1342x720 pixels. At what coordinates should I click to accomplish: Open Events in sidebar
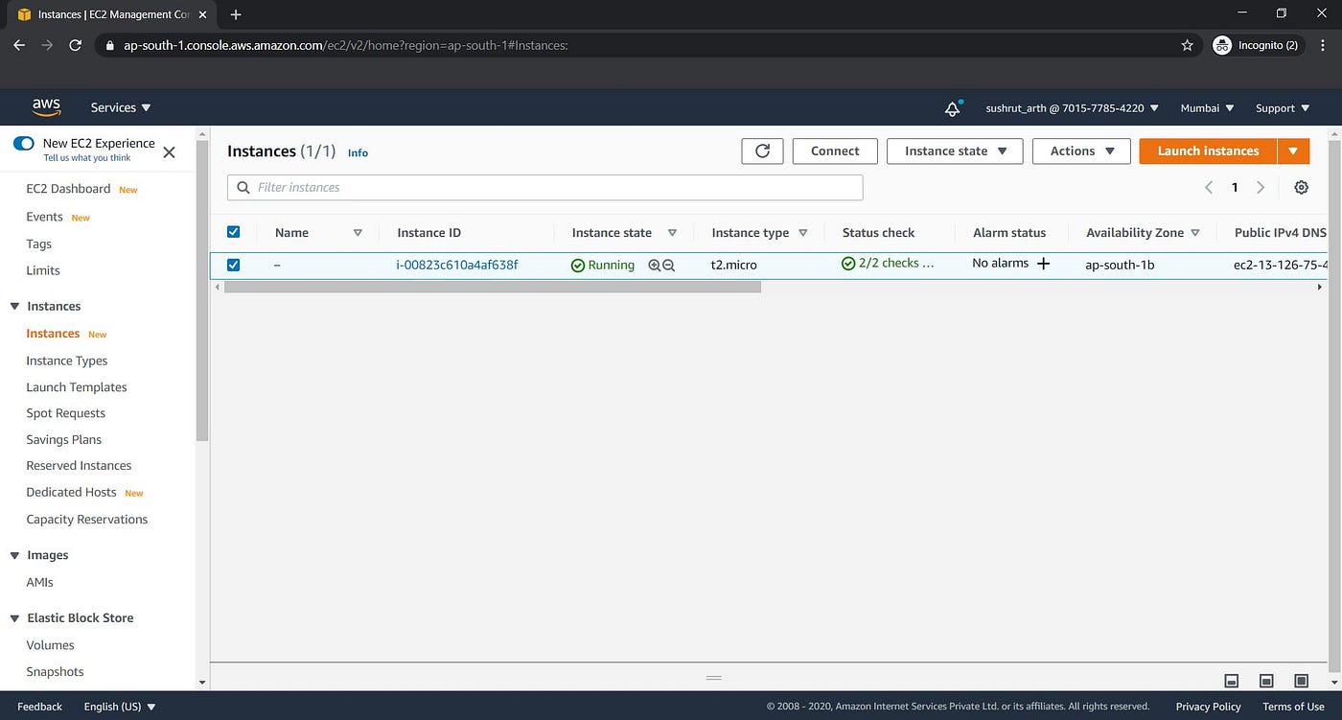(44, 217)
